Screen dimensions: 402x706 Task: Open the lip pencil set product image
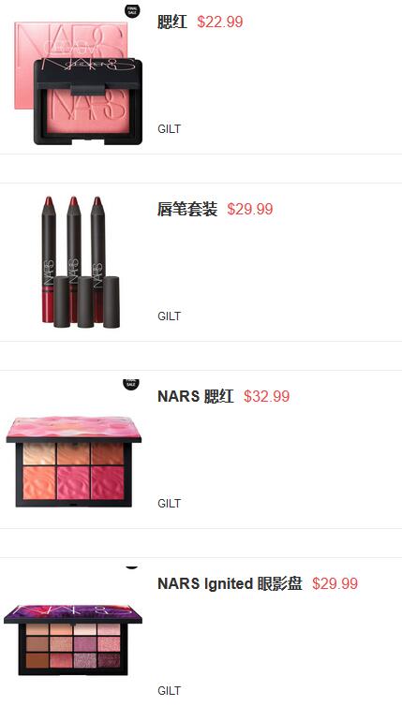[81, 261]
